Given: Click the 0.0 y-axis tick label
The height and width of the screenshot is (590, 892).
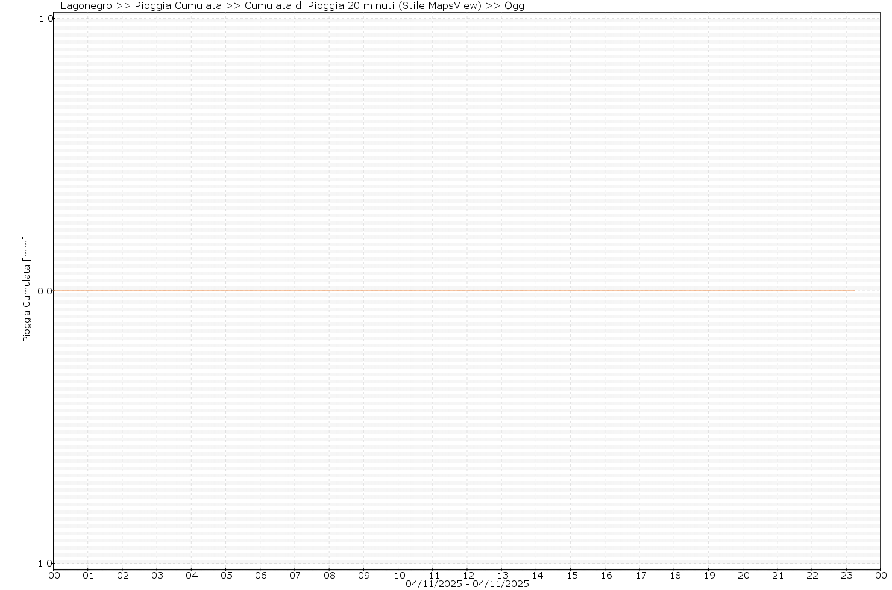Looking at the screenshot, I should tap(45, 291).
